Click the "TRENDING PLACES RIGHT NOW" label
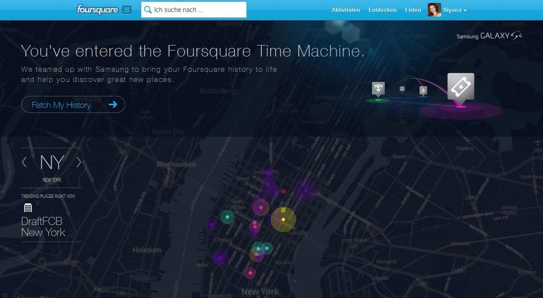 tap(48, 196)
